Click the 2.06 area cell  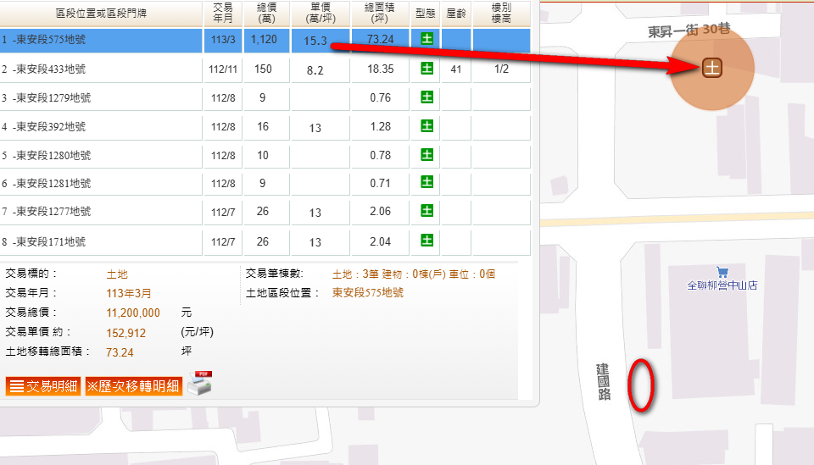pyautogui.click(x=380, y=212)
